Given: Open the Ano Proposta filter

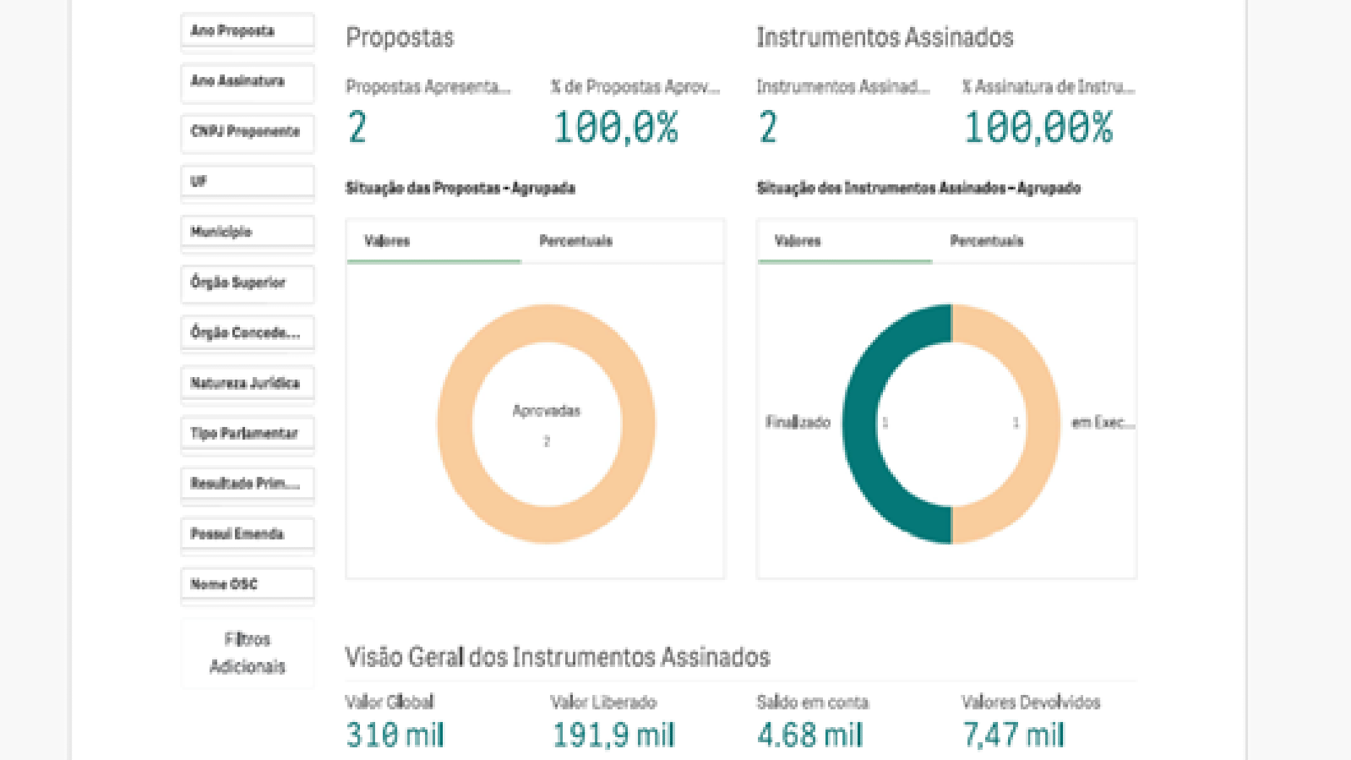Looking at the screenshot, I should 247,31.
